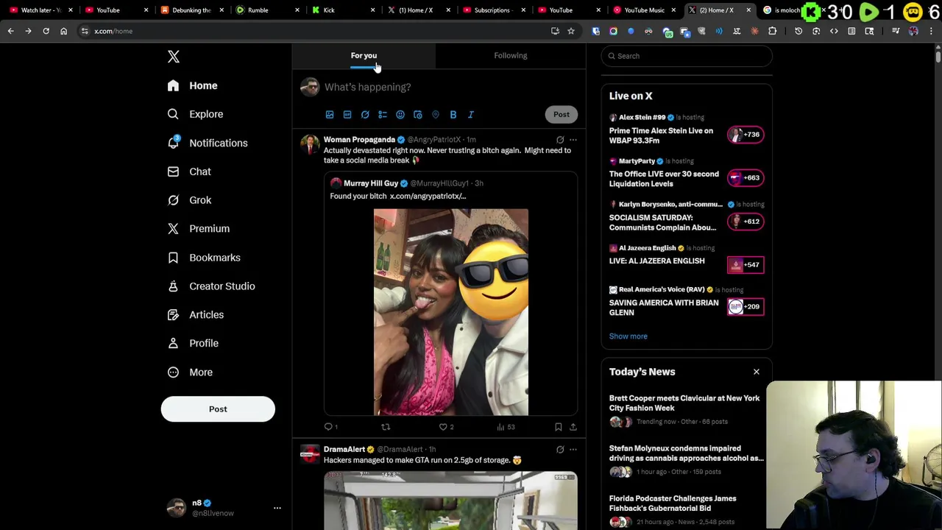Open the emoji picker in composer
The height and width of the screenshot is (530, 942).
tap(400, 115)
